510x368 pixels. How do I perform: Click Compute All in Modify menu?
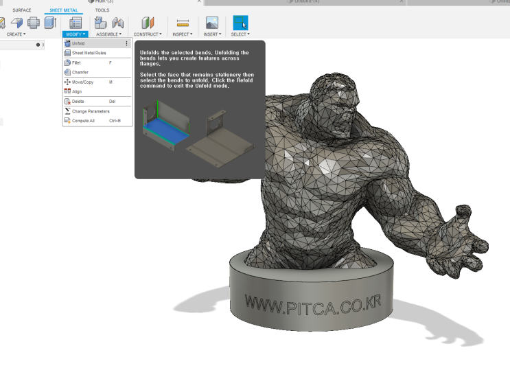pos(83,121)
